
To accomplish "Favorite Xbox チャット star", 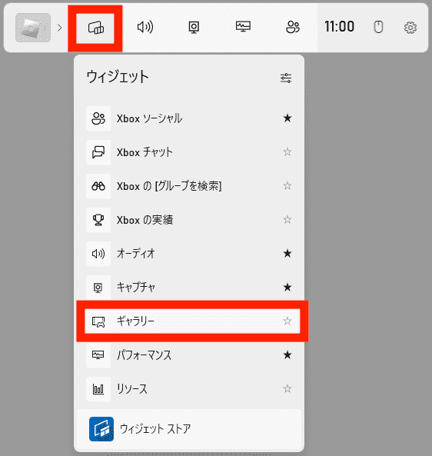I will pos(287,151).
